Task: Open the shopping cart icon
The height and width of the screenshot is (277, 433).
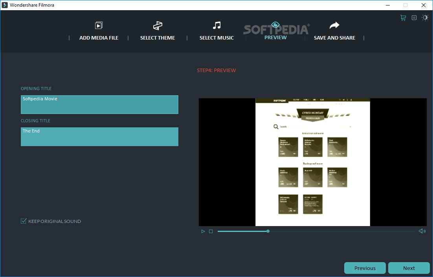Action: coord(403,18)
